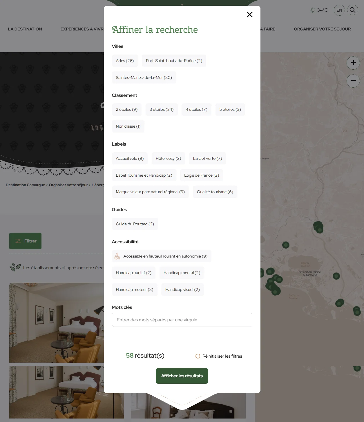
Task: Go to Organiser votre séjour breadcrumb
Action: [68, 185]
